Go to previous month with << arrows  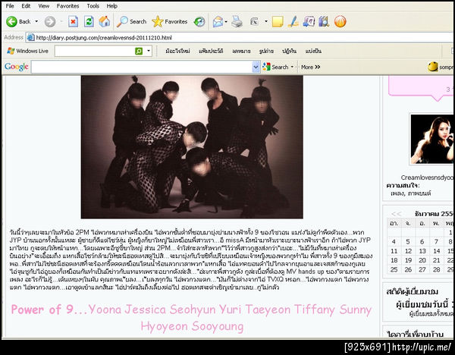point(396,214)
